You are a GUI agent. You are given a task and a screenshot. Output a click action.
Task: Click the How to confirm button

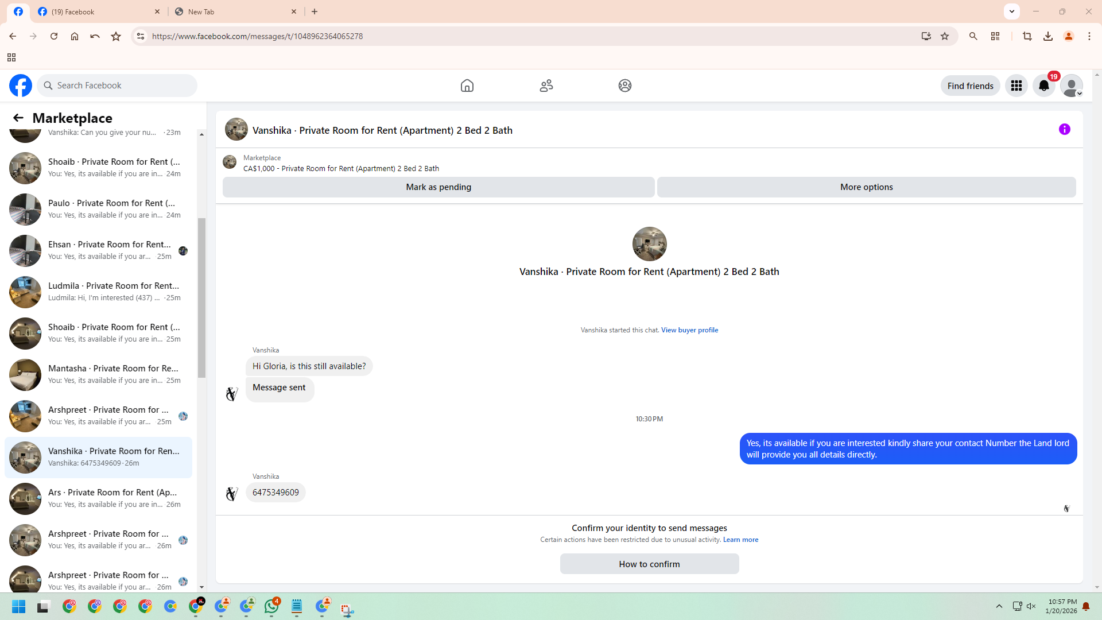pos(650,564)
